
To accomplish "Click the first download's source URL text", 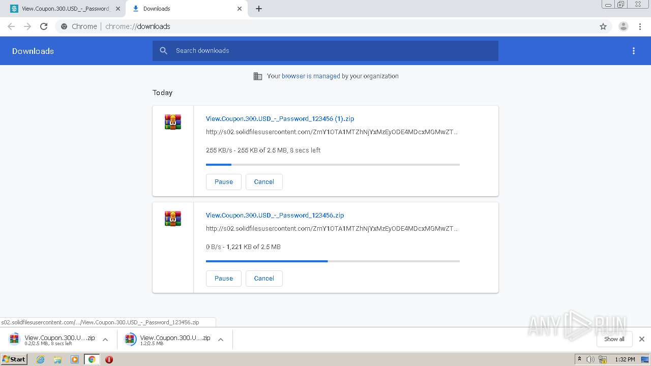I will pos(332,132).
